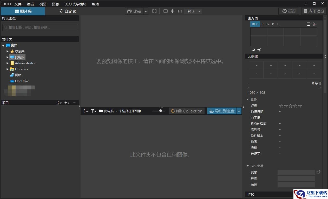Expand the Libraries tree node

tap(8, 69)
